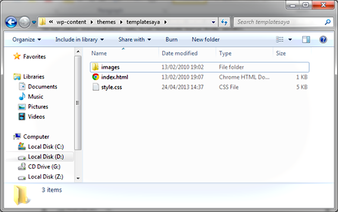This screenshot has width=338, height=212.
Task: Maximize the Explorer window
Action: [x=306, y=5]
